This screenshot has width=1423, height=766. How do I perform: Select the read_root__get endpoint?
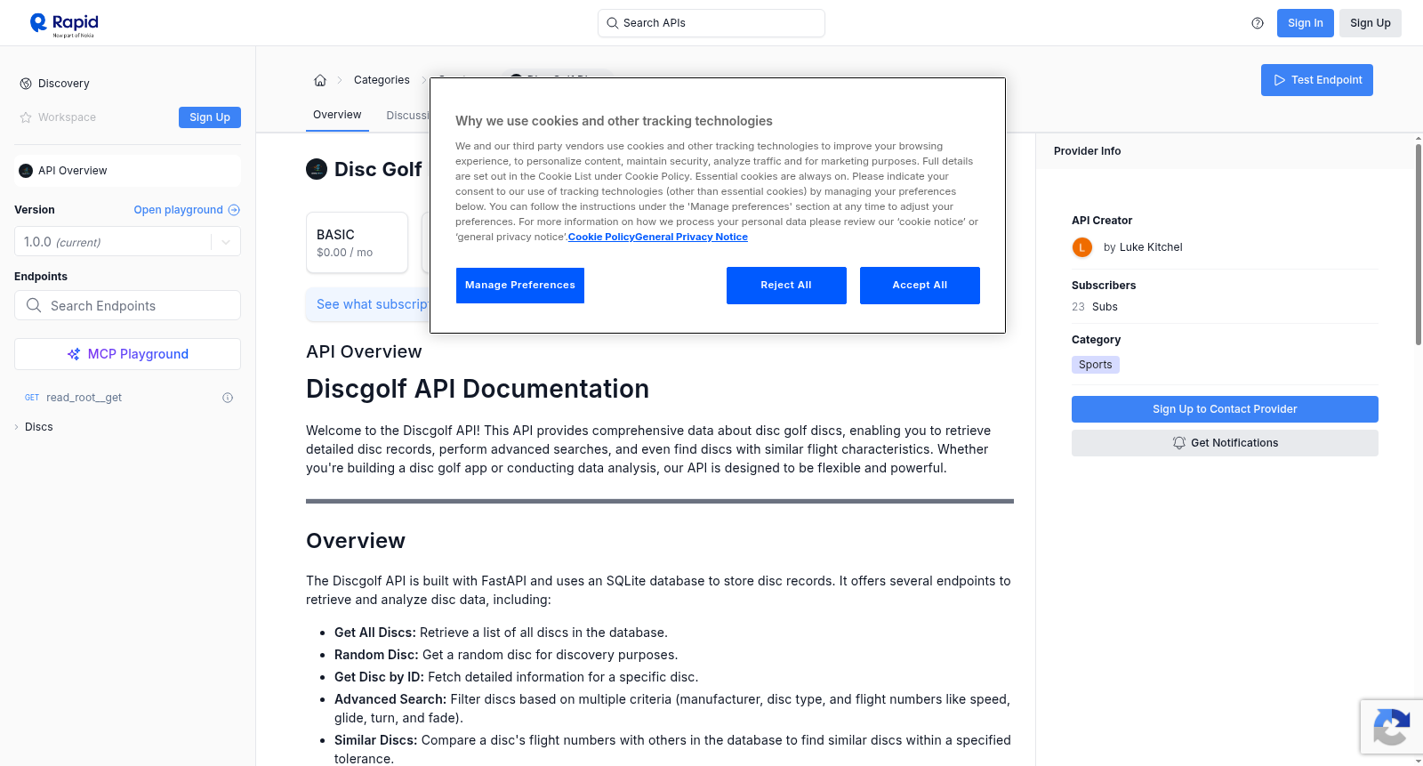84,398
